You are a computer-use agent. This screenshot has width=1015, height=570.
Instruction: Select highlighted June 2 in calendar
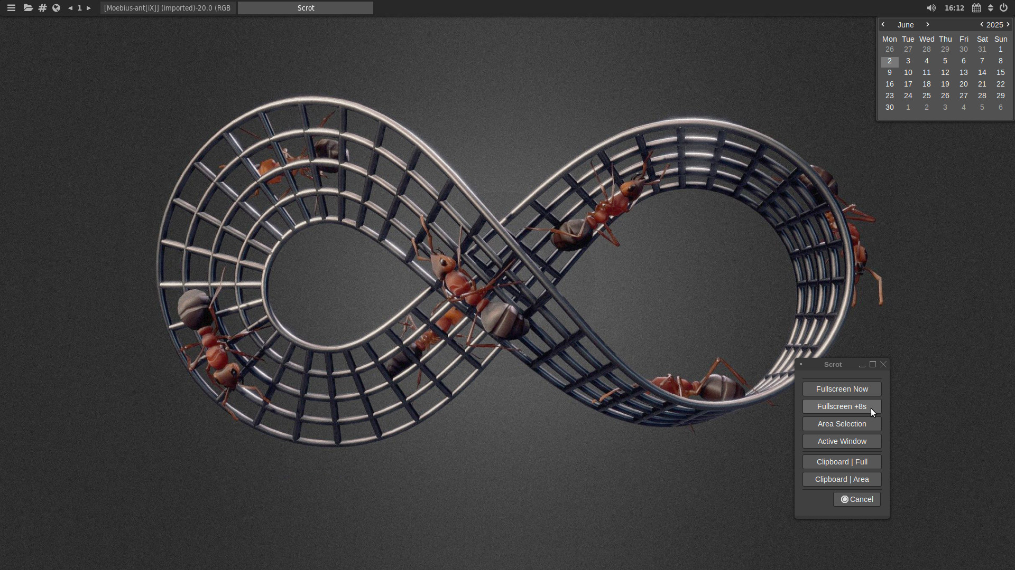point(890,61)
